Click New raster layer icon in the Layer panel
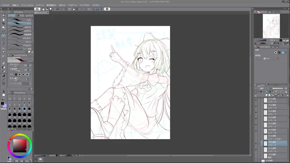The height and width of the screenshot is (163, 290). coord(267,95)
